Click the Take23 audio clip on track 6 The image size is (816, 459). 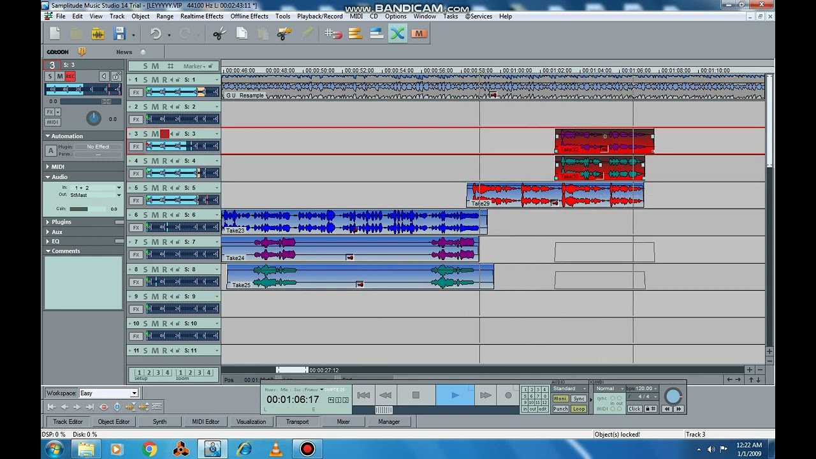coord(354,222)
